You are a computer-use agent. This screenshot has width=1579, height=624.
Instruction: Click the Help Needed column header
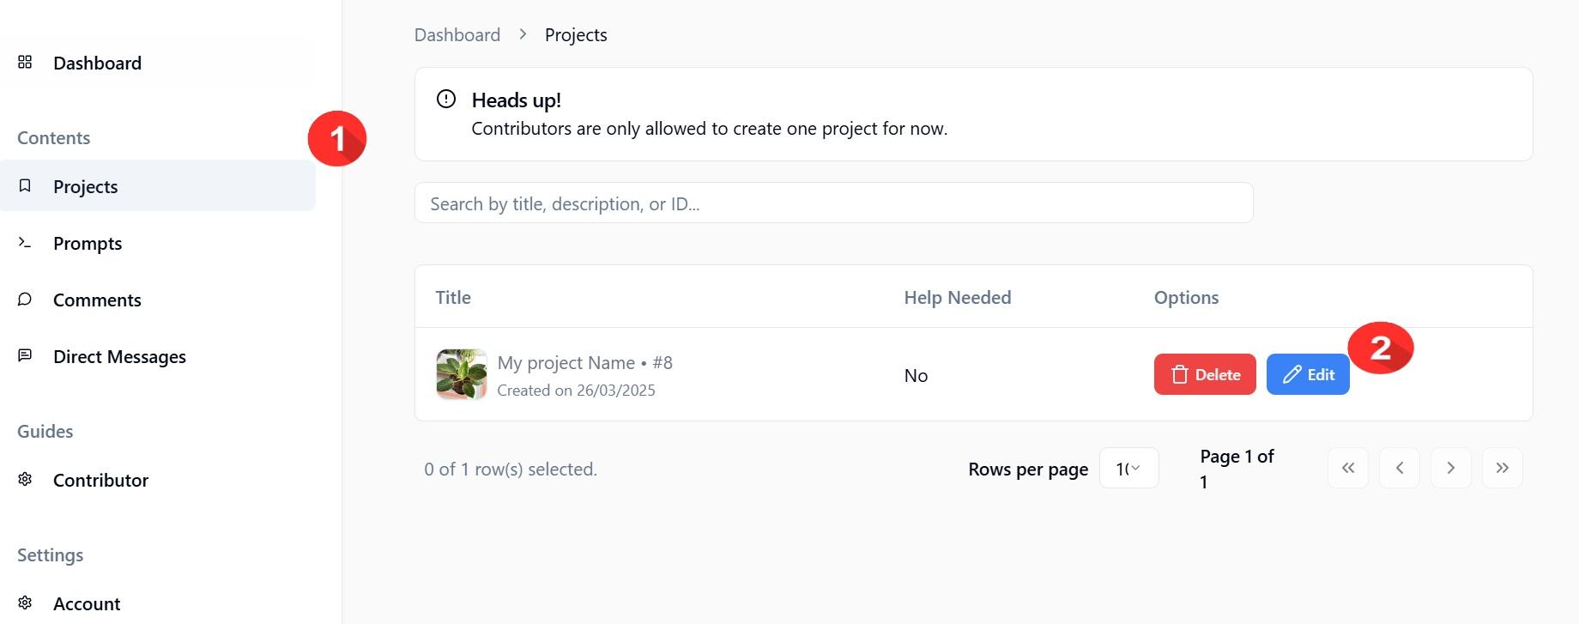click(958, 297)
